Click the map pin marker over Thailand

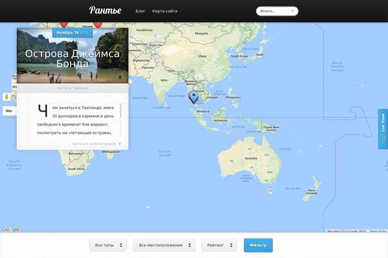[x=193, y=97]
